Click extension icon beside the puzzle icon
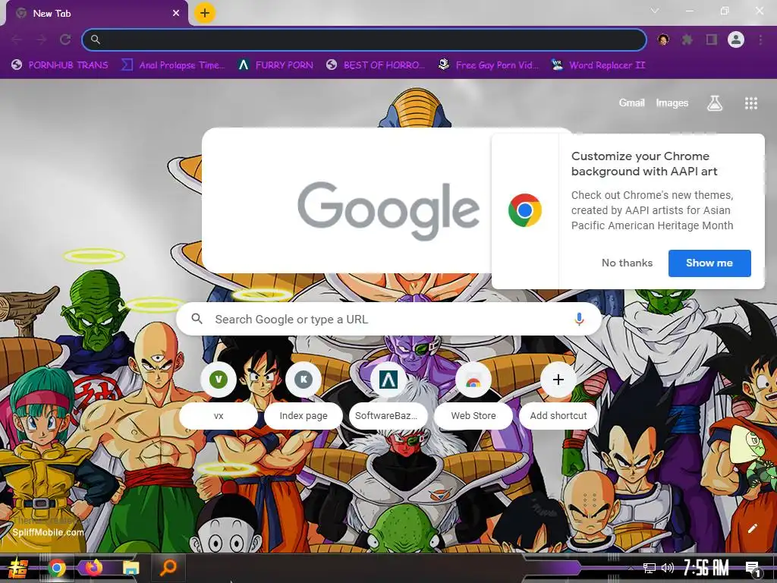 pyautogui.click(x=663, y=39)
